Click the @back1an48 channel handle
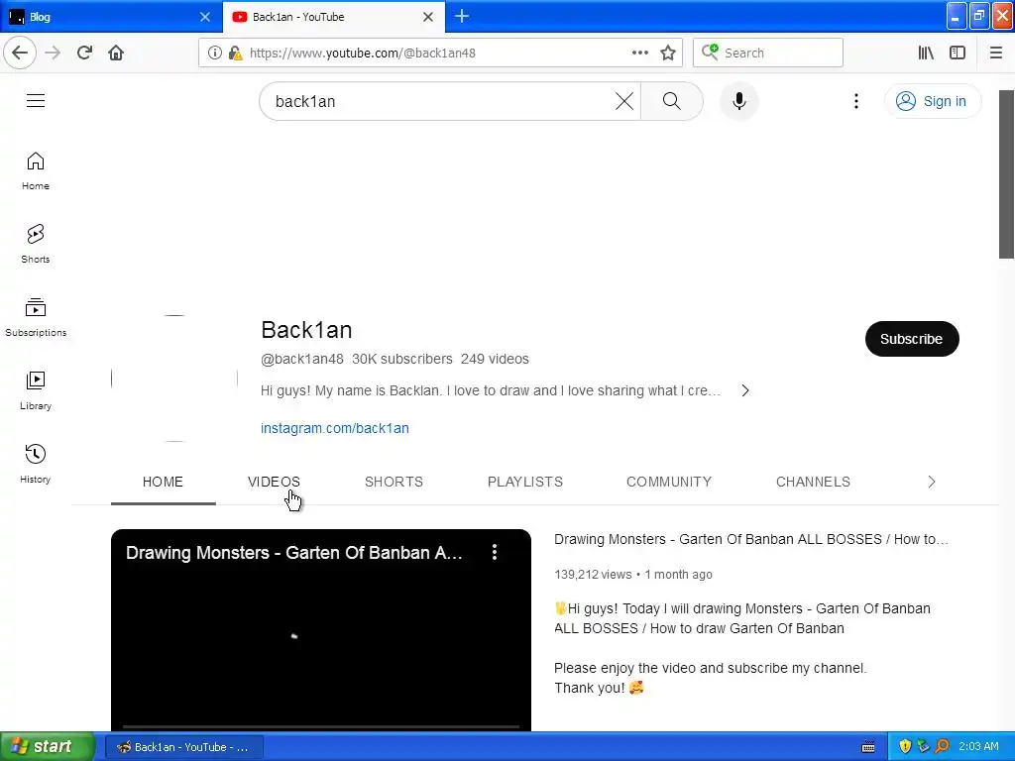The image size is (1015, 761). [301, 359]
